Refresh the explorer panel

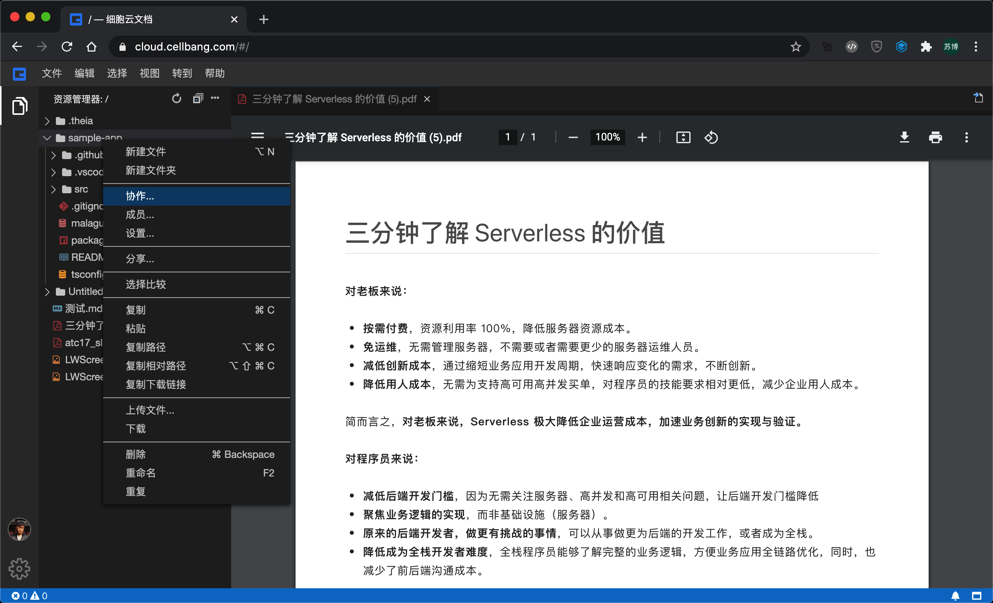click(x=176, y=99)
